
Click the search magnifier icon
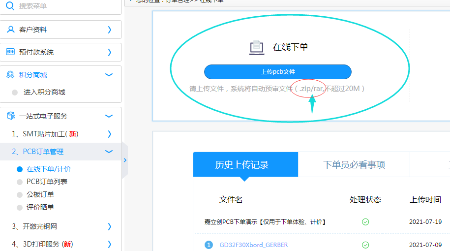[10, 6]
